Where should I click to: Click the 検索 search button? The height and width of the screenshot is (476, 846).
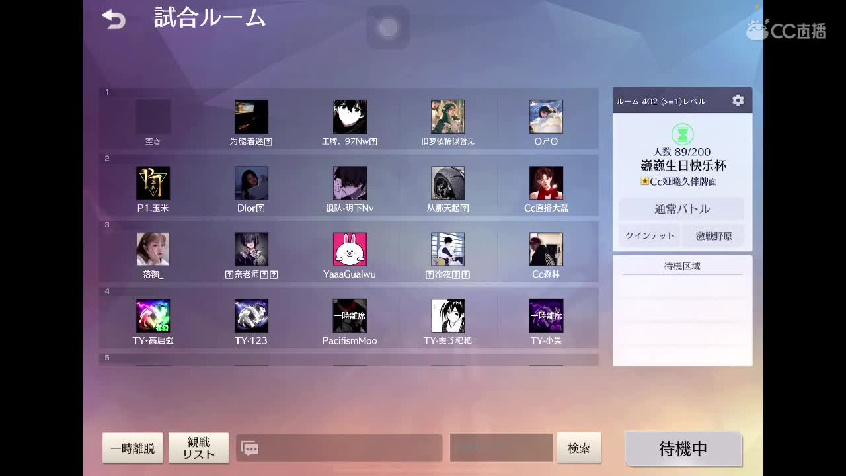coord(579,448)
